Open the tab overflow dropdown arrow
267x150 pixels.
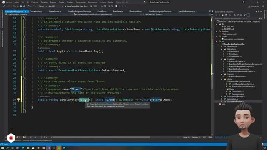tap(210, 11)
